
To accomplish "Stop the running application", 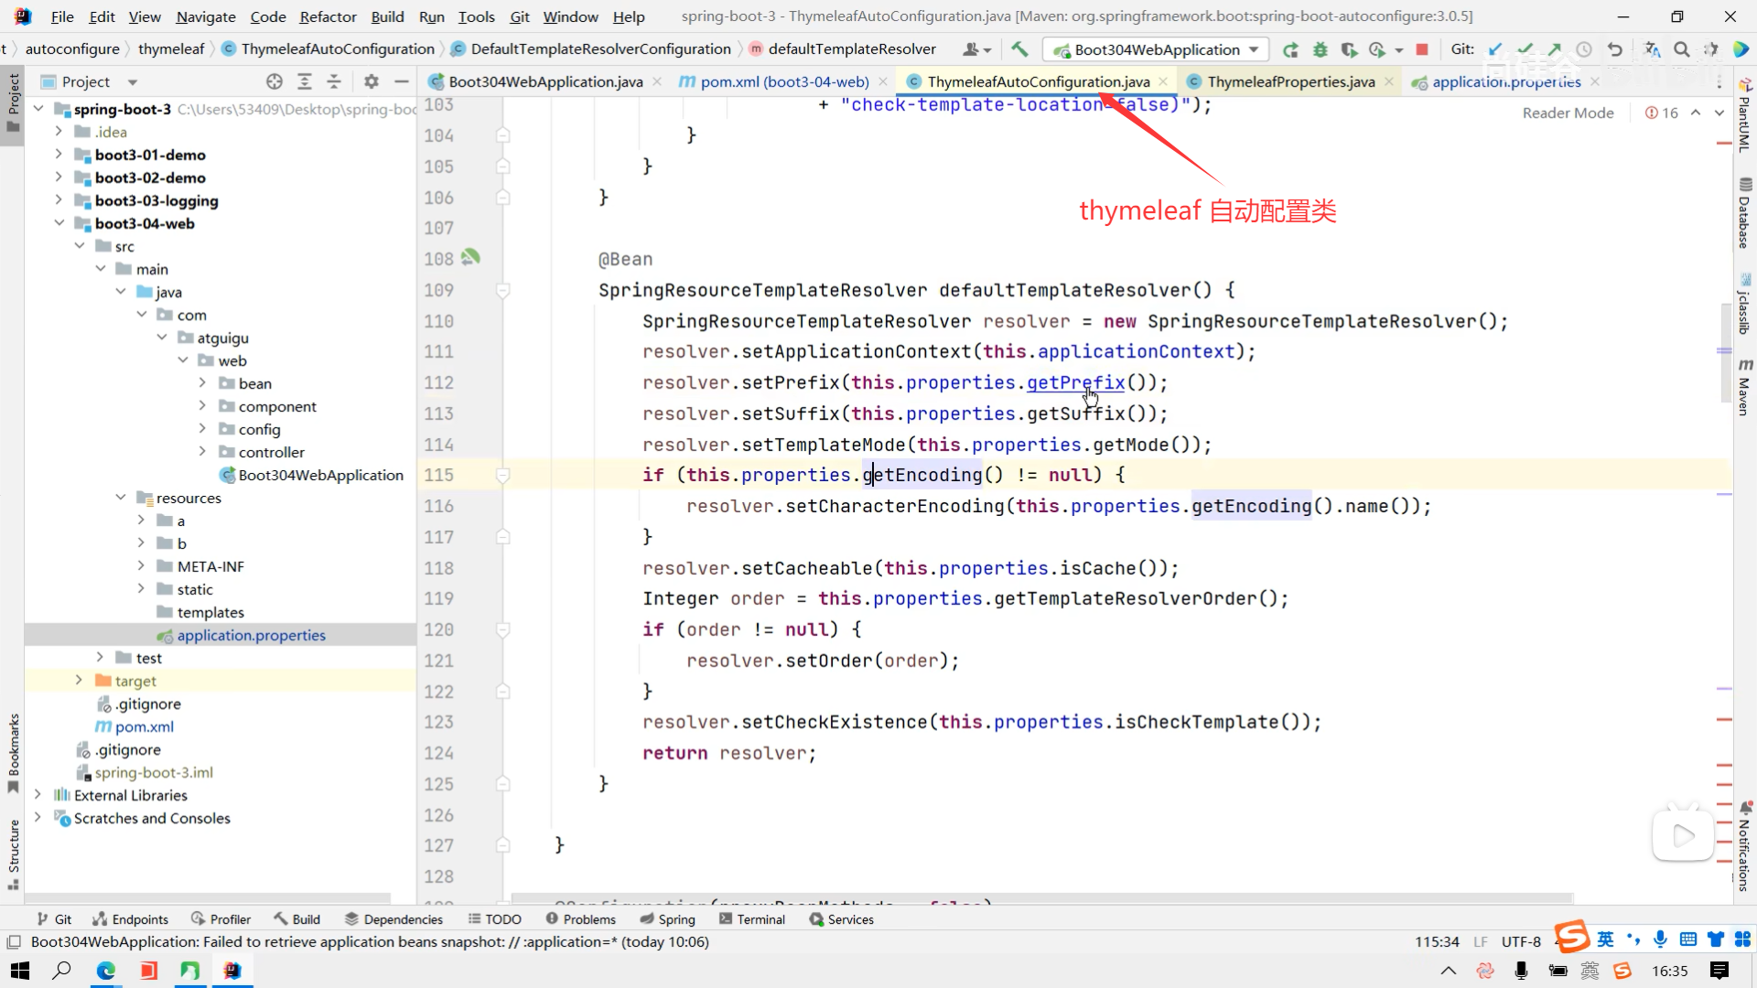I will [1422, 49].
